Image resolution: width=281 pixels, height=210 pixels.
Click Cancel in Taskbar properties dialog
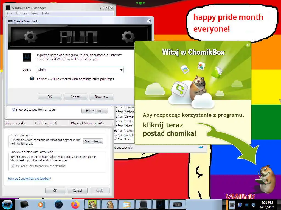pyautogui.click(x=77, y=191)
